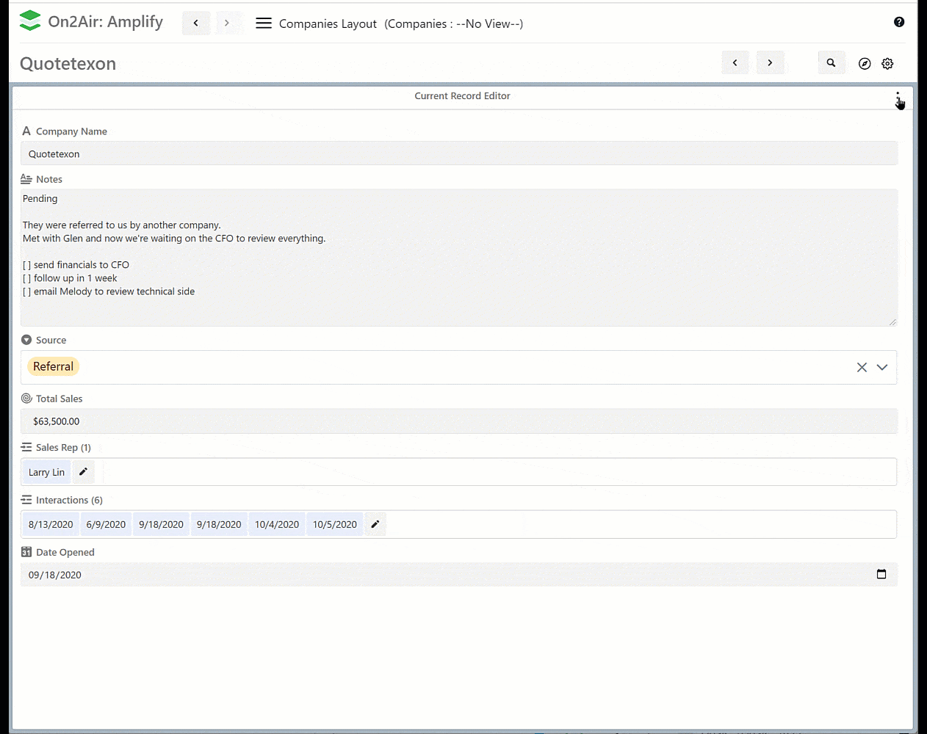927x734 pixels.
Task: Select the Larry Lin sales rep tag
Action: pyautogui.click(x=46, y=472)
